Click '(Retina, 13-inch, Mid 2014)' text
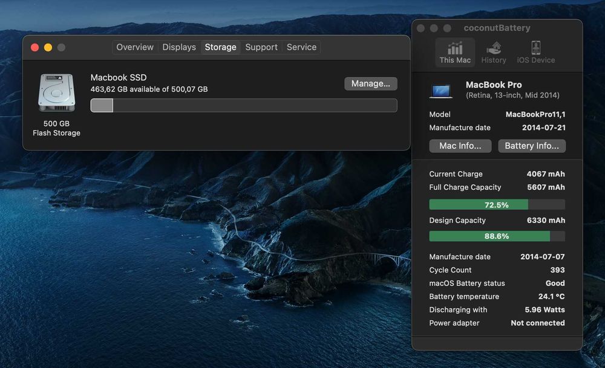 coord(512,95)
